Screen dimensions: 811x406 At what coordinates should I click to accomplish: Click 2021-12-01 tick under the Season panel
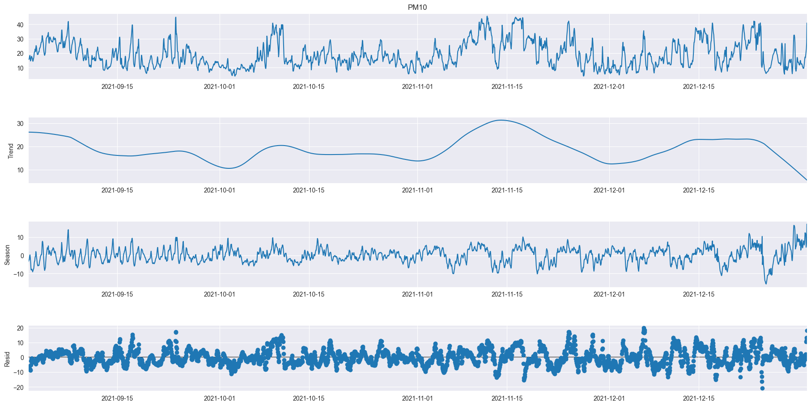609,294
